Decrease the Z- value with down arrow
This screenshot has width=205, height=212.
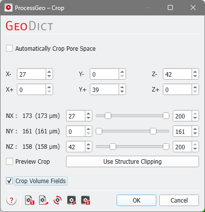point(195,76)
